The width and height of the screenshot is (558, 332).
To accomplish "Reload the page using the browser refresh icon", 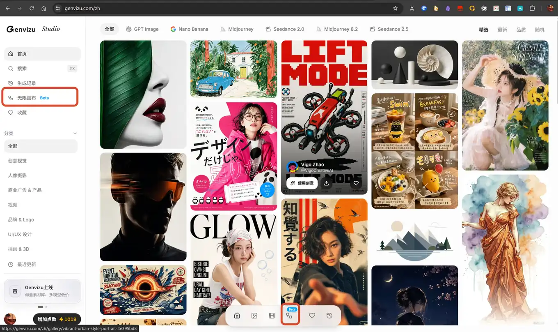I will (32, 8).
